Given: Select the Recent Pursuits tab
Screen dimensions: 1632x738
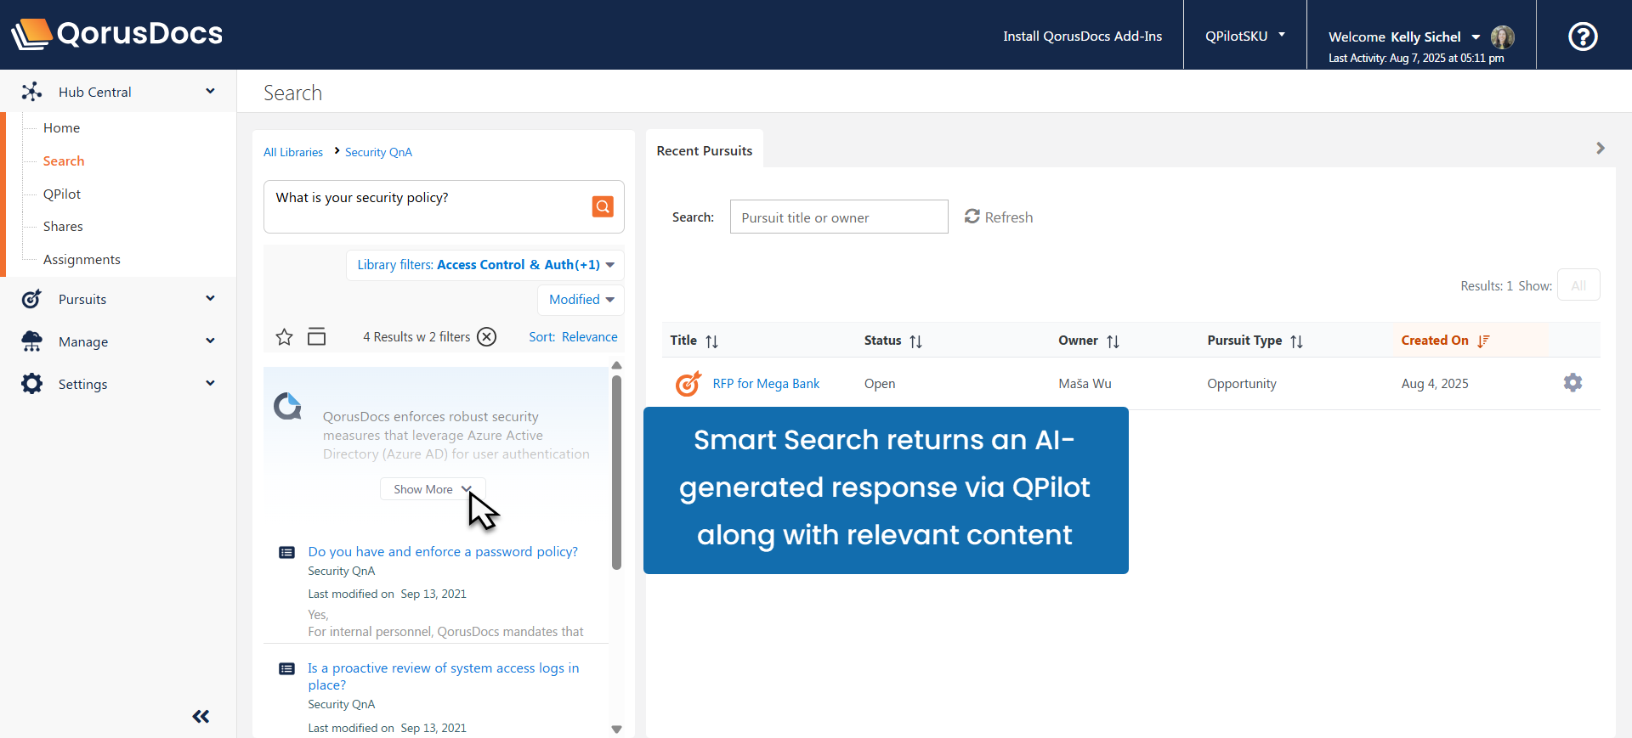Looking at the screenshot, I should click(x=704, y=150).
